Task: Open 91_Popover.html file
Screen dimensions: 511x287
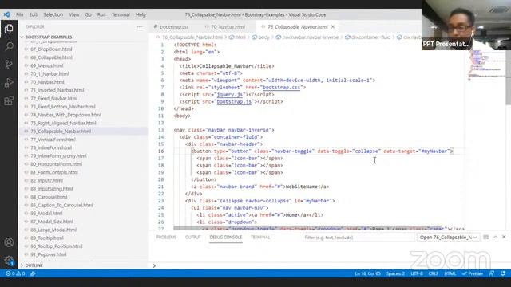Action: 48,254
